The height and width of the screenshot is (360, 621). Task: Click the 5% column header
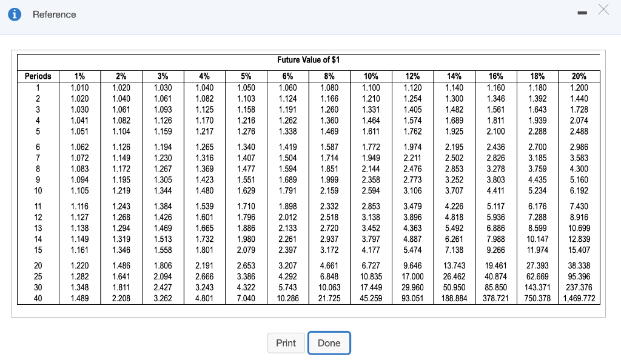(246, 76)
